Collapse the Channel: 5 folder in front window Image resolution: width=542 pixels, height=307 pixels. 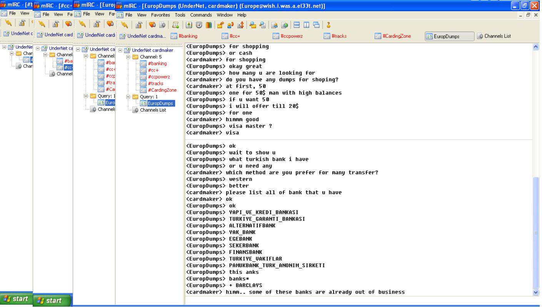point(127,57)
